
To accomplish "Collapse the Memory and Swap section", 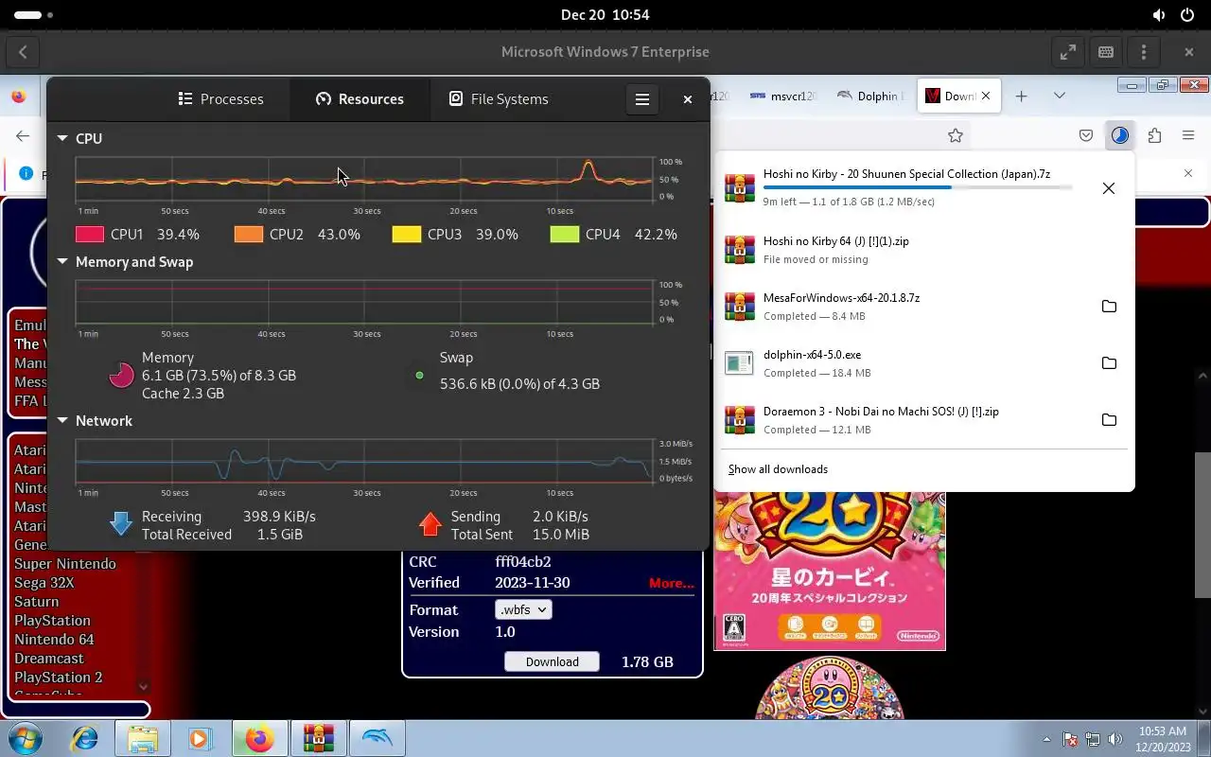I will [x=62, y=262].
